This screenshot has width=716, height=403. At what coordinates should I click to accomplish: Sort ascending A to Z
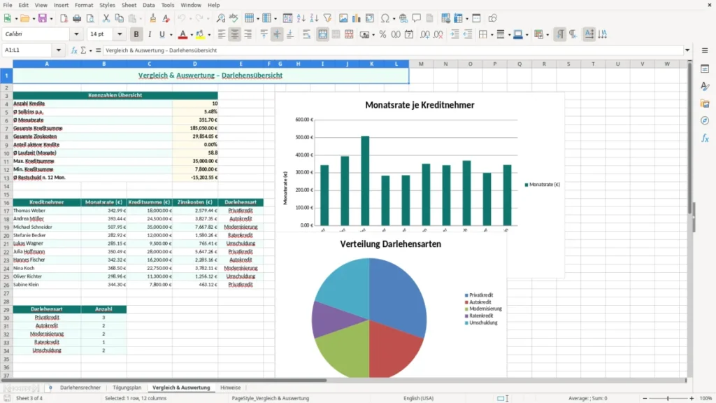pyautogui.click(x=301, y=18)
